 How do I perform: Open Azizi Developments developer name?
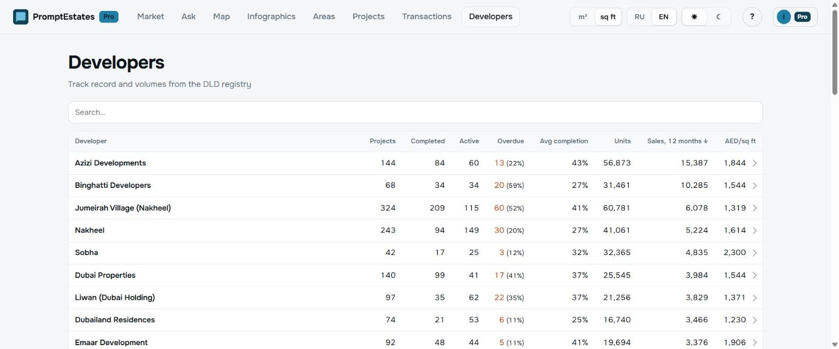pos(110,163)
